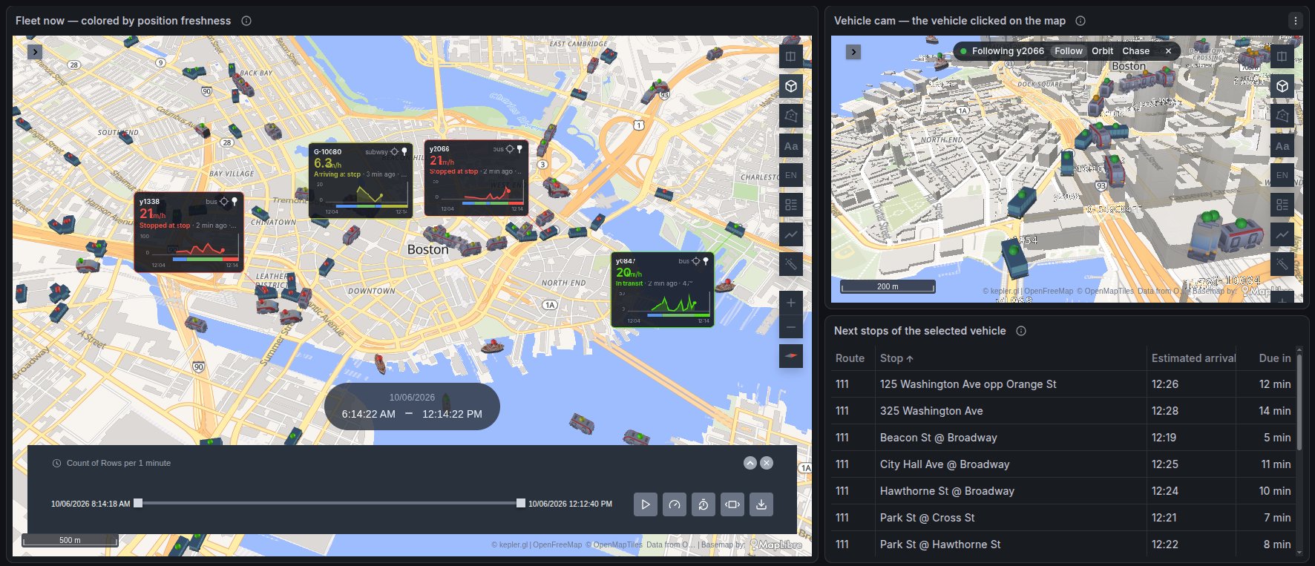Zoom out on the Fleet map

coord(791,327)
